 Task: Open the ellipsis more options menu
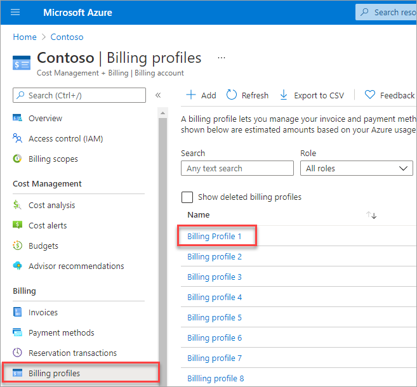click(222, 58)
